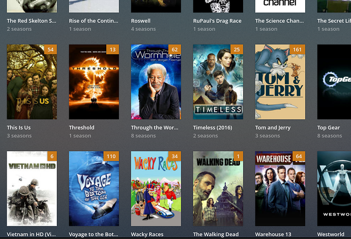Open Vietnam in HD poster
Screen dimensions: 351x239
coord(32,189)
